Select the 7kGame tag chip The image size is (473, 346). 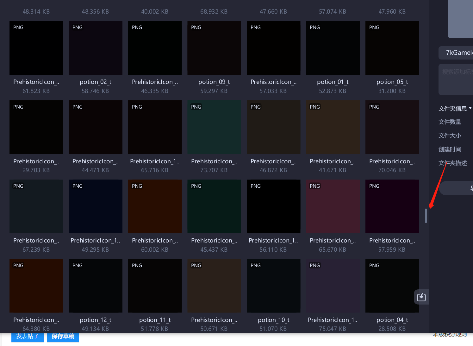(x=456, y=53)
